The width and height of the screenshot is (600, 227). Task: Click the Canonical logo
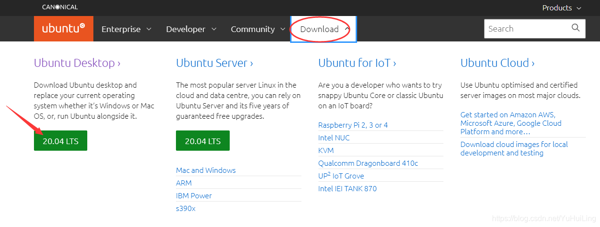tap(60, 7)
